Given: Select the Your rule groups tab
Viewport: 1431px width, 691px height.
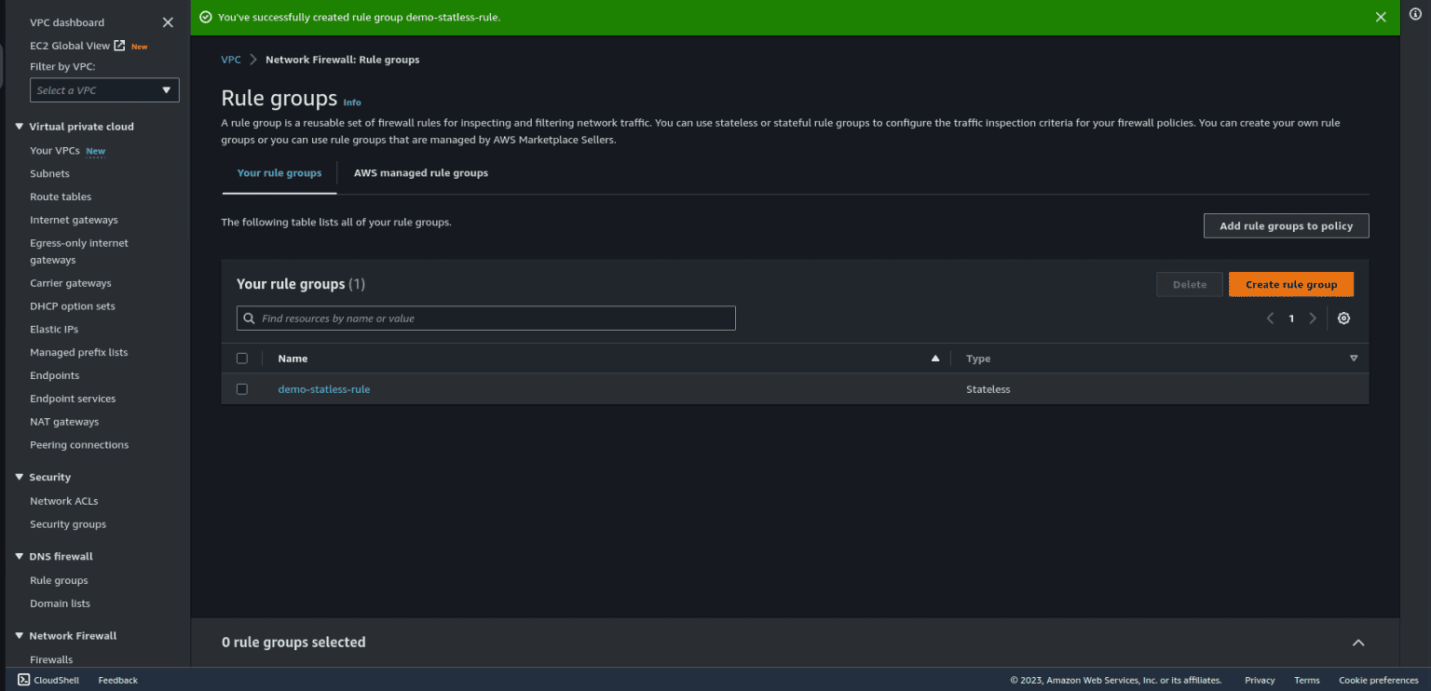Looking at the screenshot, I should (x=279, y=173).
